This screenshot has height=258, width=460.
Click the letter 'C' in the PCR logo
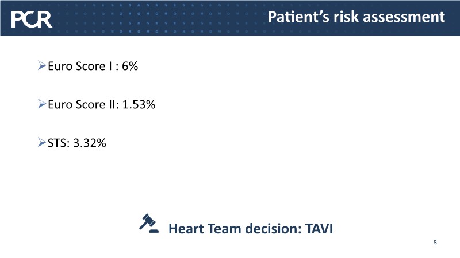[x=32, y=21]
